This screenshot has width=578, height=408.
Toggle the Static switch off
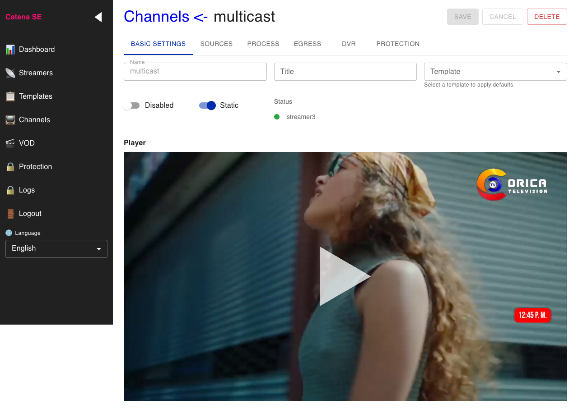pos(208,105)
